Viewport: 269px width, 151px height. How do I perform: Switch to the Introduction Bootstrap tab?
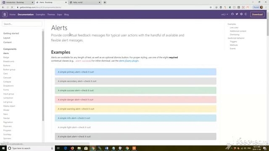coord(18,3)
